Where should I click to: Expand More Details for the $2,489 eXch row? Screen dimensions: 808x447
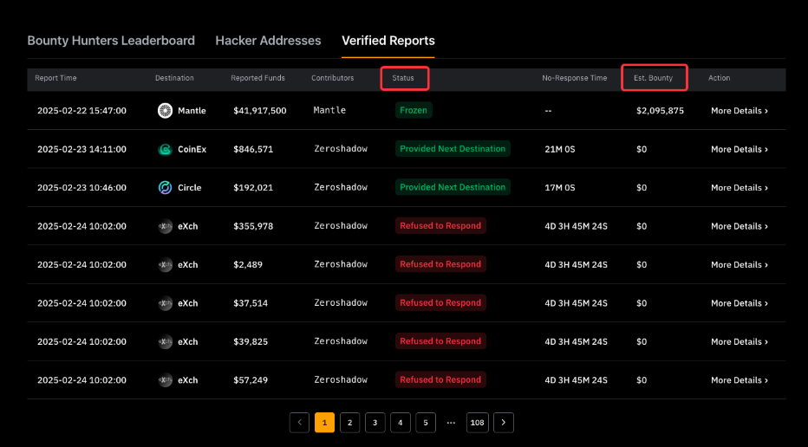click(739, 264)
